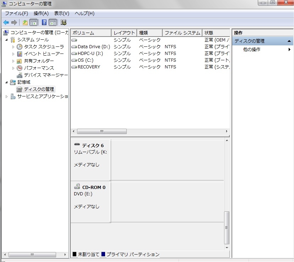
Task: Click the デバイス マネージャー icon
Action: click(20, 75)
